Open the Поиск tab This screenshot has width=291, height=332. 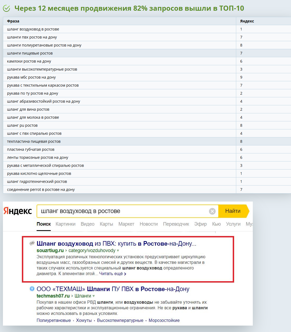[x=44, y=224]
